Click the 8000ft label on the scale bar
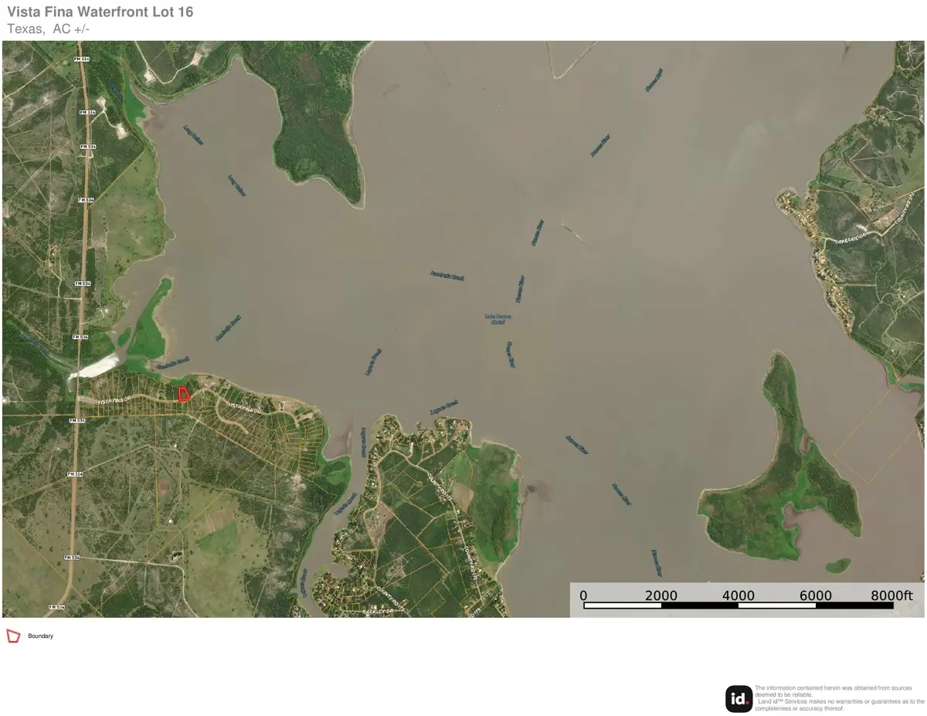The width and height of the screenshot is (927, 716). tap(892, 596)
